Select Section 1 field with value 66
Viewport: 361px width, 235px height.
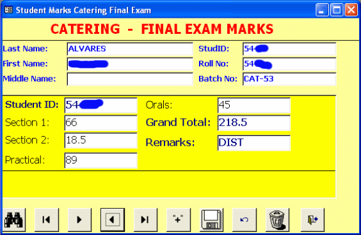click(x=101, y=123)
